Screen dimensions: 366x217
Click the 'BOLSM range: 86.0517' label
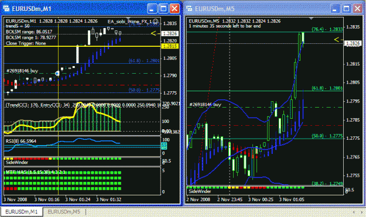click(x=29, y=32)
